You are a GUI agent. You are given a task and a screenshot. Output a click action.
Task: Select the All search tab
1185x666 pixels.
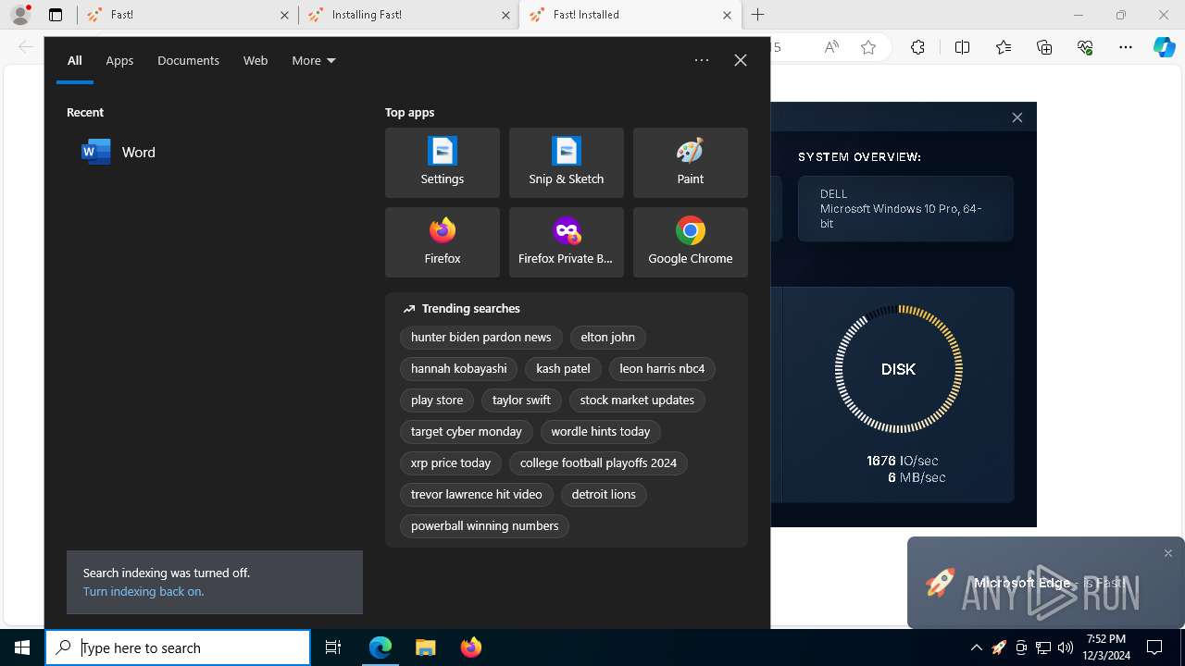(x=75, y=60)
